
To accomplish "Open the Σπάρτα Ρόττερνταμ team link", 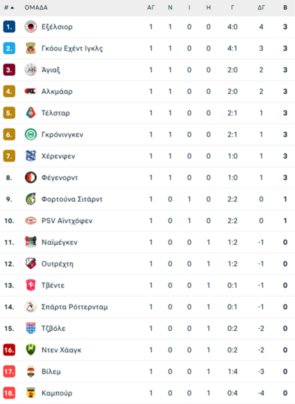I will [x=74, y=307].
